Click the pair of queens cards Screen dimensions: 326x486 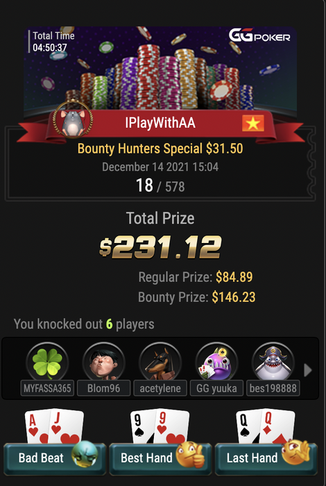[x=266, y=426]
